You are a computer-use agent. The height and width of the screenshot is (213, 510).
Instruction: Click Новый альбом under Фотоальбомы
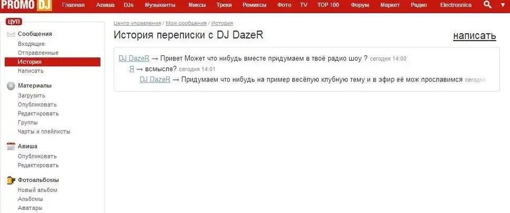(x=37, y=190)
